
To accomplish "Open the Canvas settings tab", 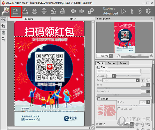I will coord(111,63).
